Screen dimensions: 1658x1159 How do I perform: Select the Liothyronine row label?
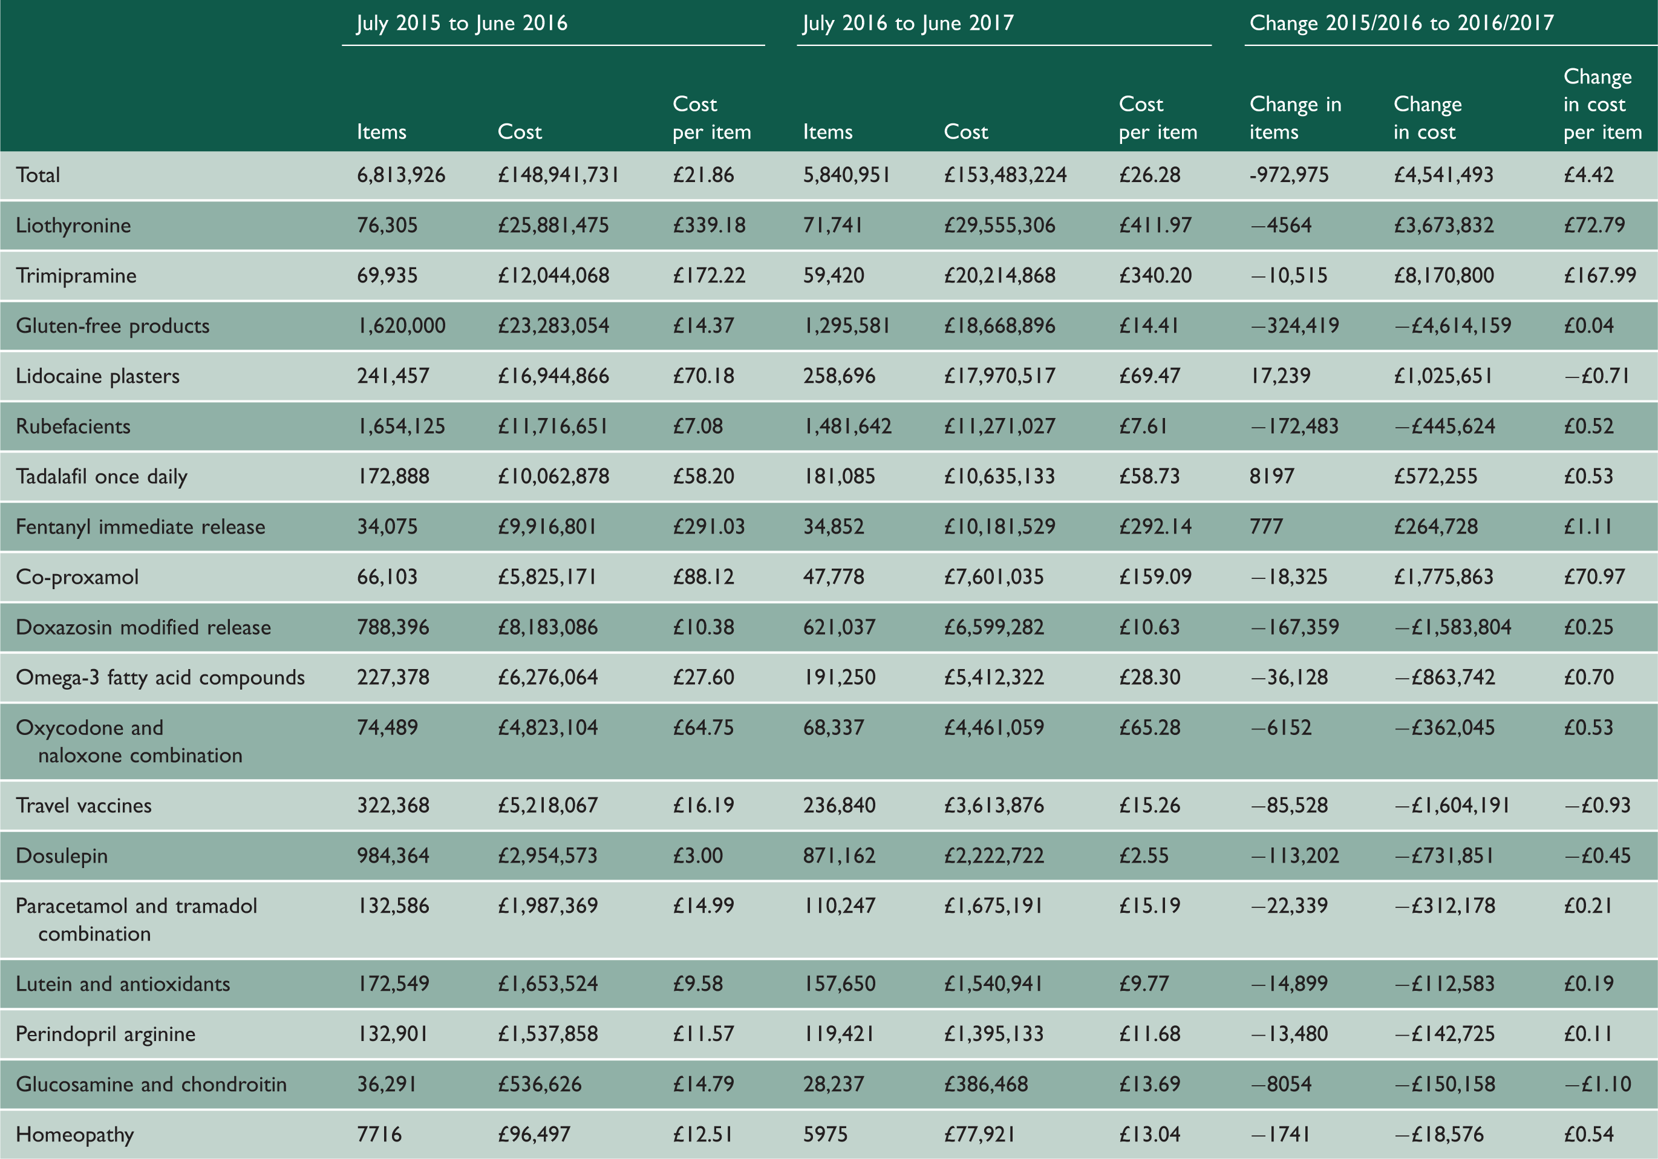73,225
